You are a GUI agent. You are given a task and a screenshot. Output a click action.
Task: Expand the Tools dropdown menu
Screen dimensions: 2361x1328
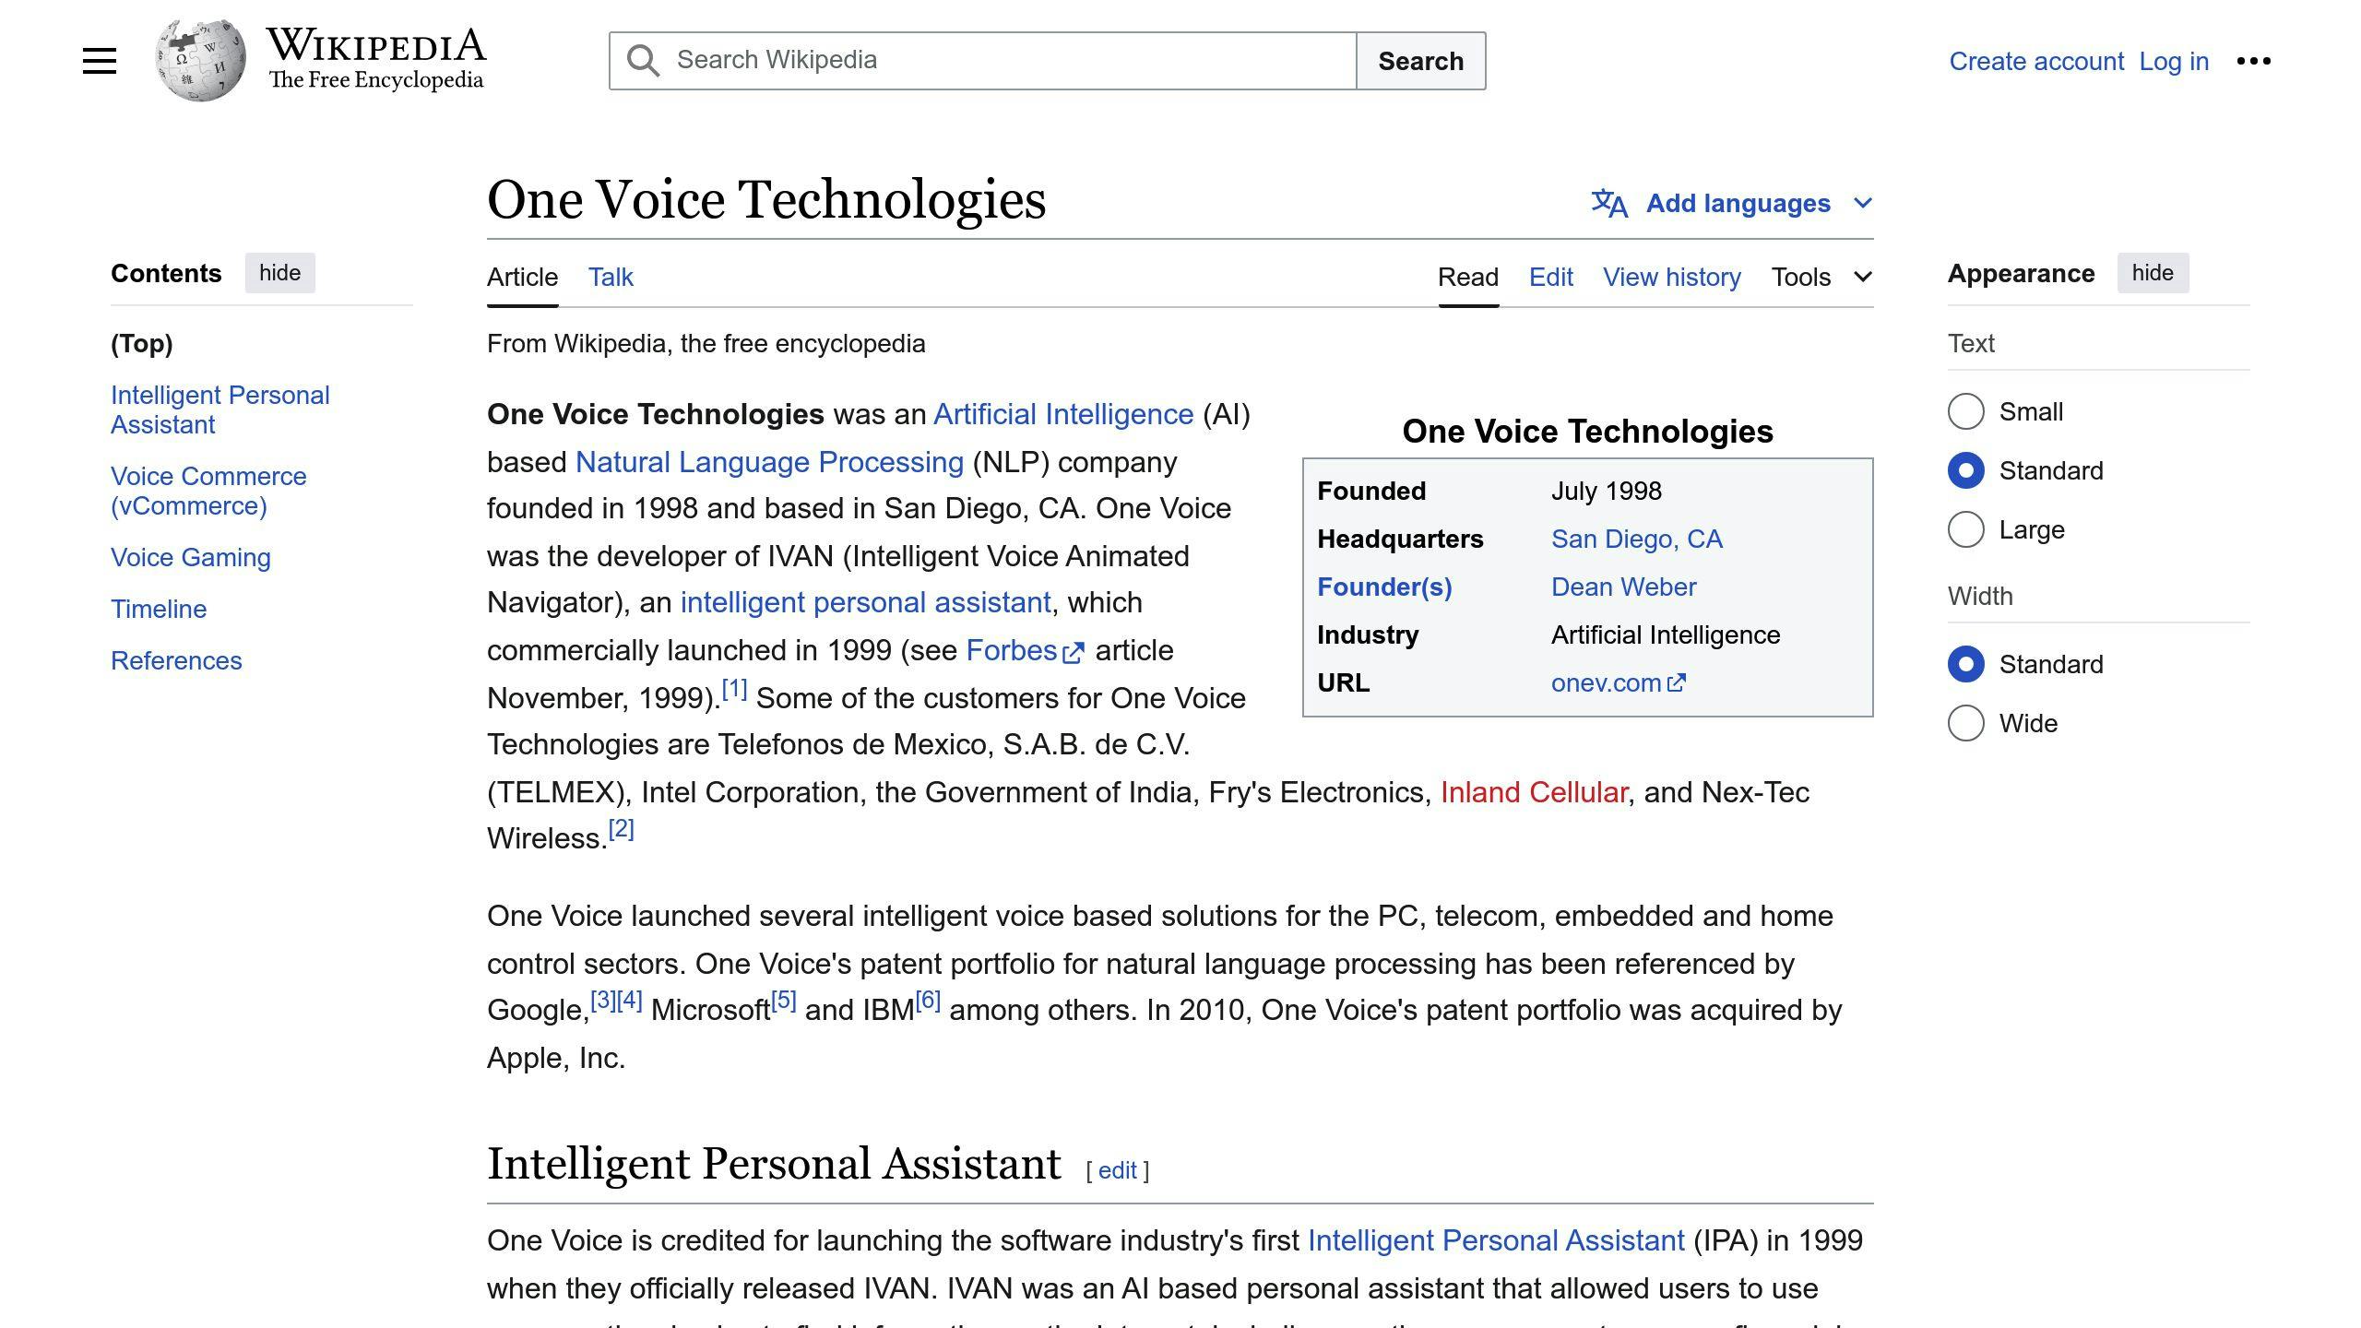1821,277
